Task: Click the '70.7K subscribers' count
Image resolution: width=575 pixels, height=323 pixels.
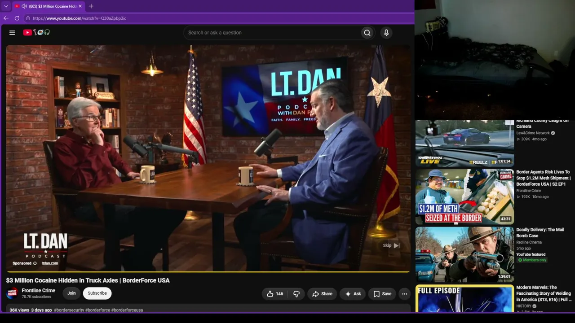Action: (36, 297)
